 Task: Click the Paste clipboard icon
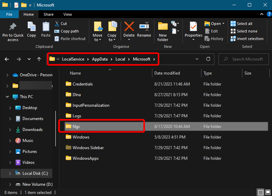pos(46,27)
